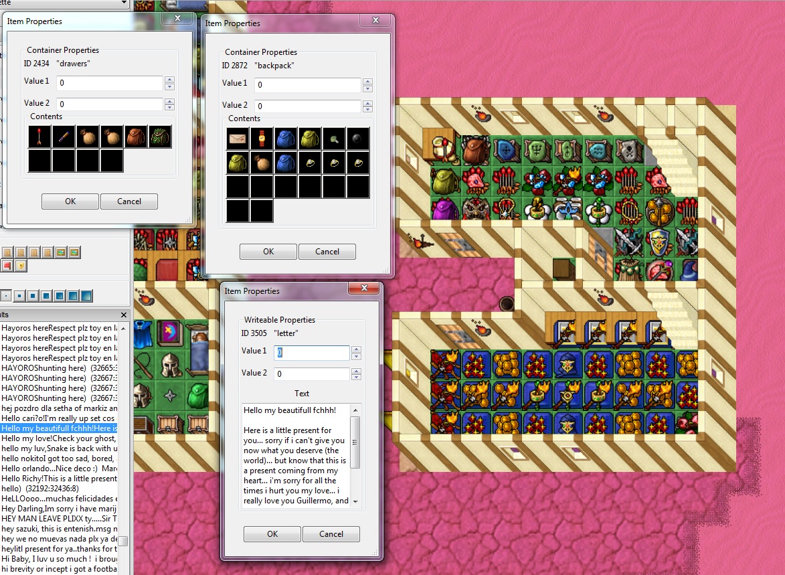Select the blue backpack in first contents row

286,139
